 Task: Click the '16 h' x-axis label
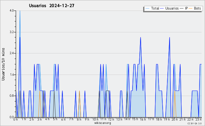(143, 120)
